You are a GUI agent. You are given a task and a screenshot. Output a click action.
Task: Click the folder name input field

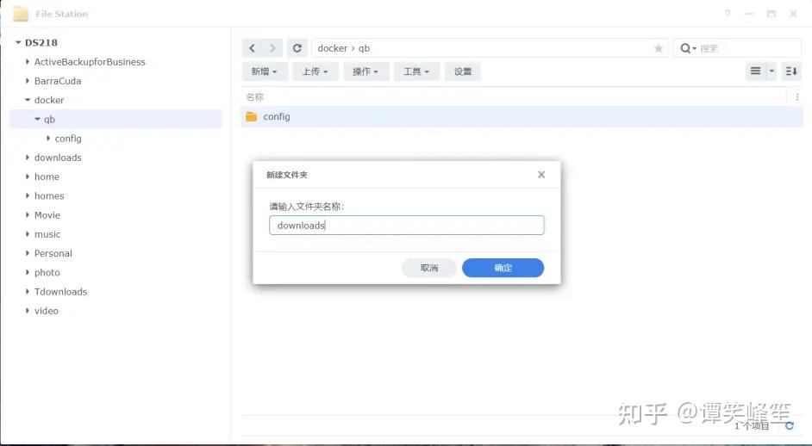pyautogui.click(x=407, y=225)
